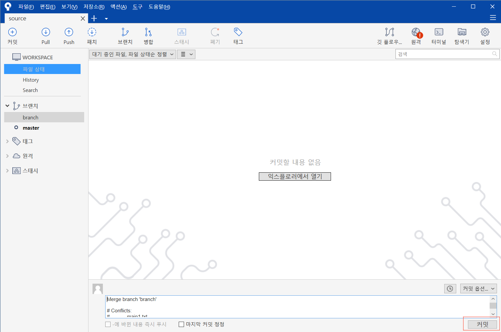The image size is (501, 332).
Task: Click the Pull toolbar icon
Action: [x=46, y=32]
